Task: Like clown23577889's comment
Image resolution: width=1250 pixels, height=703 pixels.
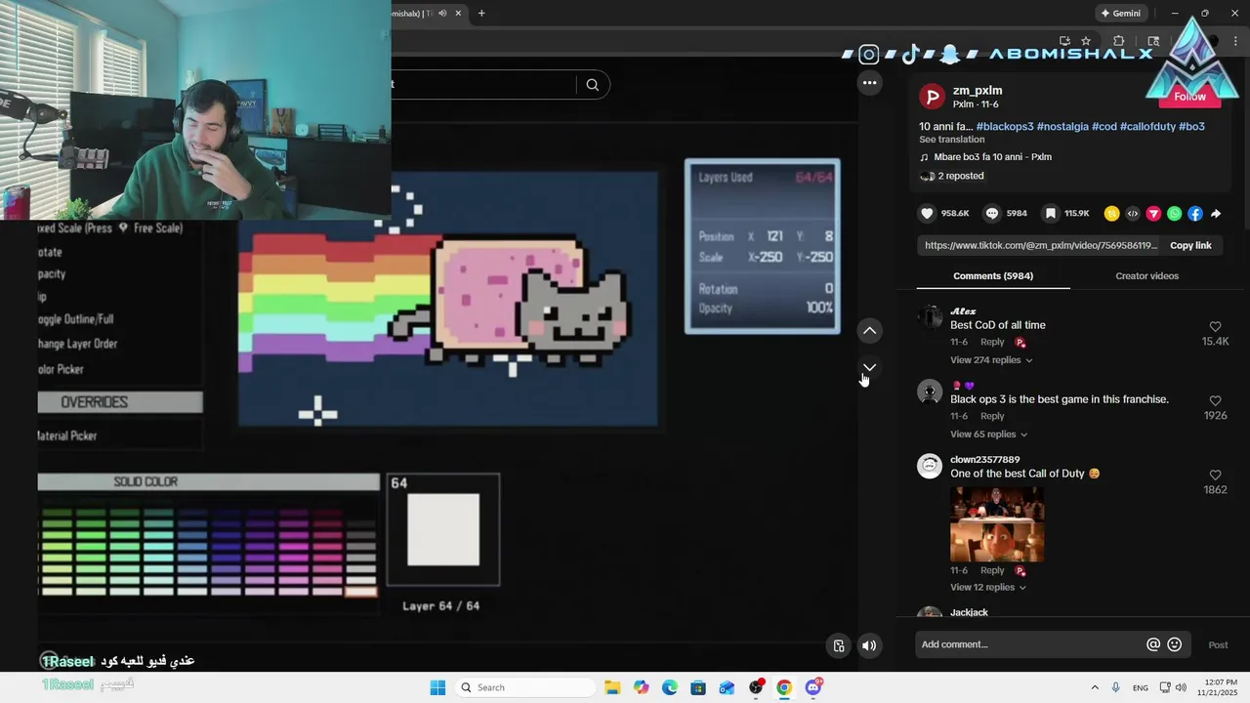Action: click(1215, 476)
